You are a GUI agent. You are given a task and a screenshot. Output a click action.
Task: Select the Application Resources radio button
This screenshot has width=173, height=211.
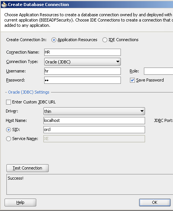click(x=54, y=40)
